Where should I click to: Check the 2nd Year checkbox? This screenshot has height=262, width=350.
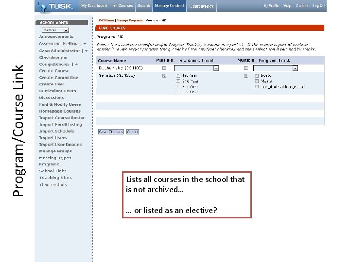178,81
